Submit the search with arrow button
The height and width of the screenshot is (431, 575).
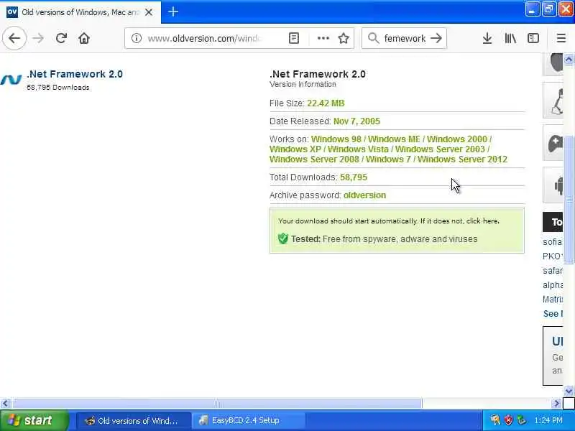click(x=436, y=38)
